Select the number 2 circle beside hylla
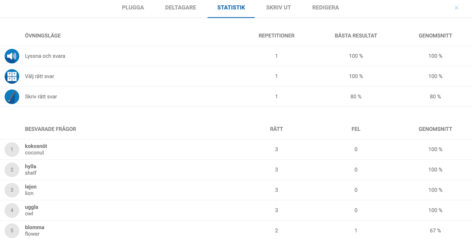472x239 pixels. (x=12, y=169)
